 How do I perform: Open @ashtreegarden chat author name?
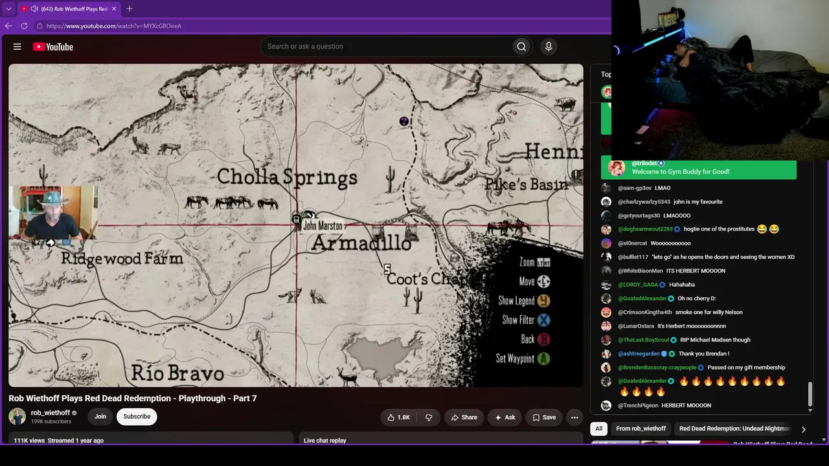[x=639, y=353]
